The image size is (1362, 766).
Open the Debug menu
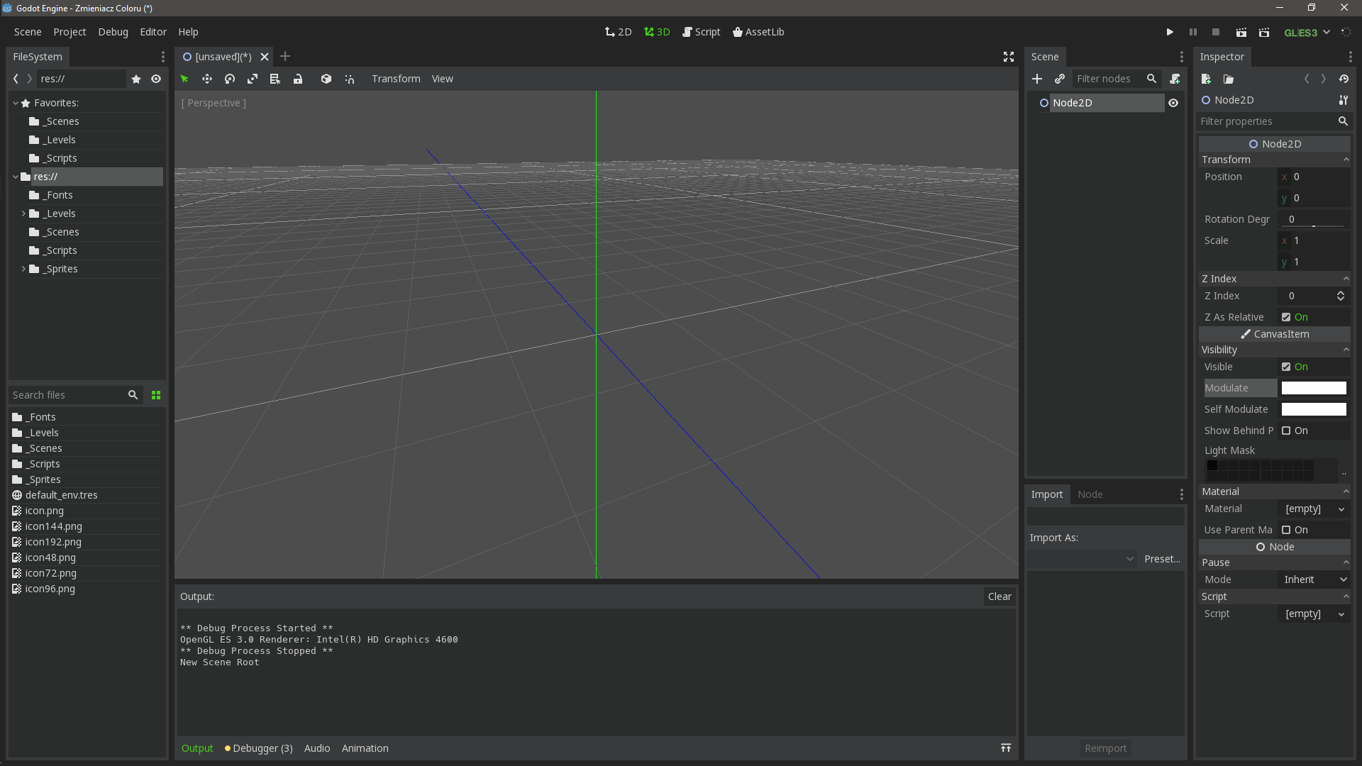click(112, 32)
